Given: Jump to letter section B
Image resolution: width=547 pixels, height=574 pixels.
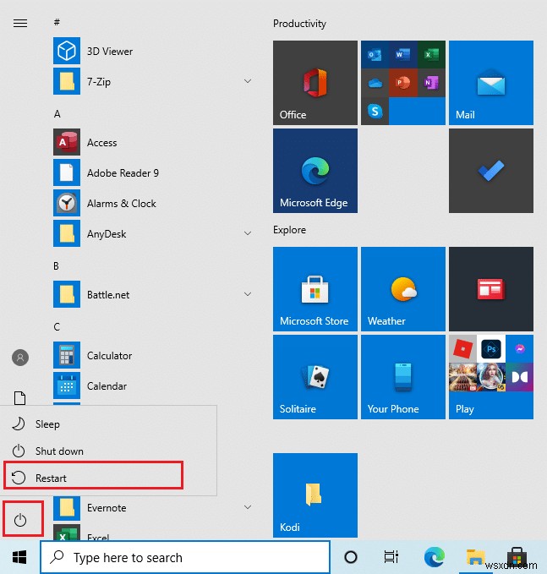Looking at the screenshot, I should pyautogui.click(x=56, y=266).
